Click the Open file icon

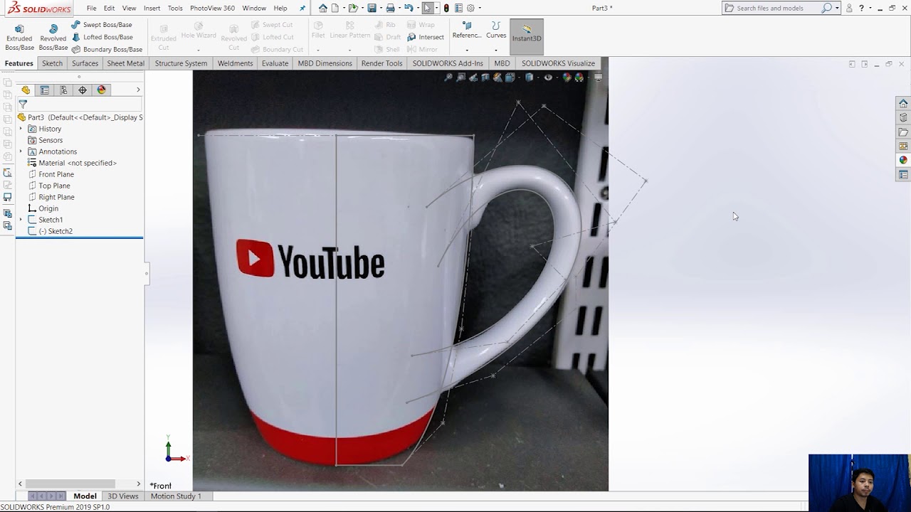(352, 8)
